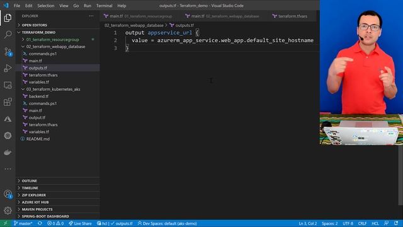
Task: Change indentation via Spaces: 2
Action: coord(330,223)
